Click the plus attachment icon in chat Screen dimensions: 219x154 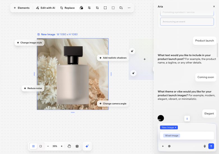coord(163,146)
